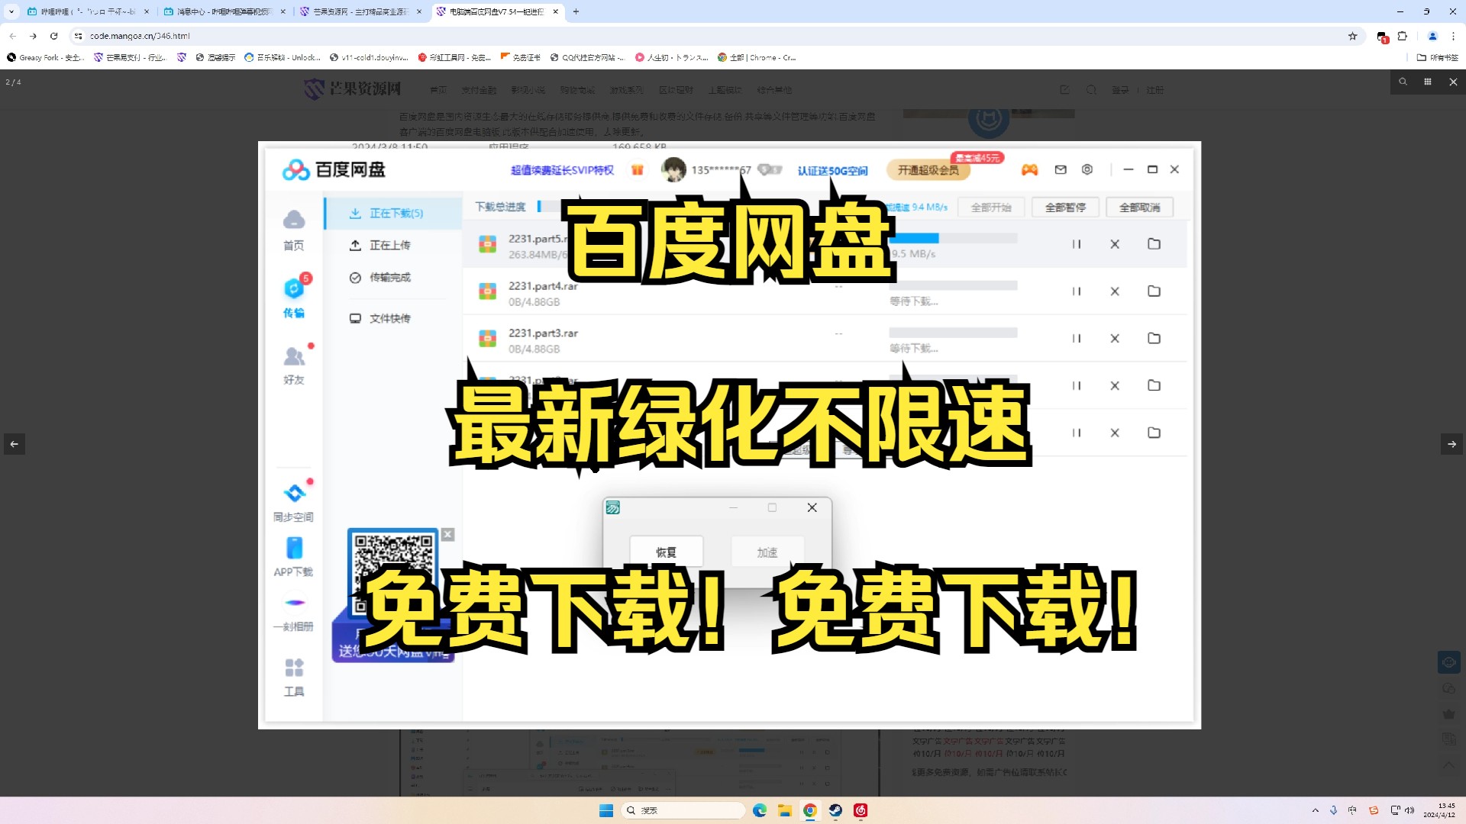Expand the tab search dropdown arrow
The width and height of the screenshot is (1466, 824).
pyautogui.click(x=11, y=11)
